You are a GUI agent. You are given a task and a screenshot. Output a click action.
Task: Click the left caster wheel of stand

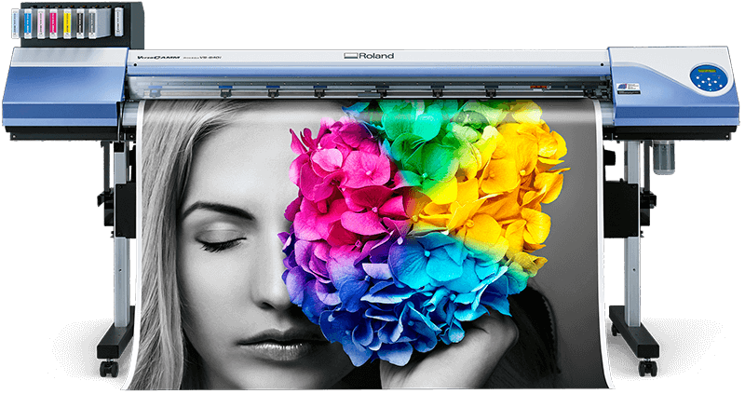coord(110,369)
